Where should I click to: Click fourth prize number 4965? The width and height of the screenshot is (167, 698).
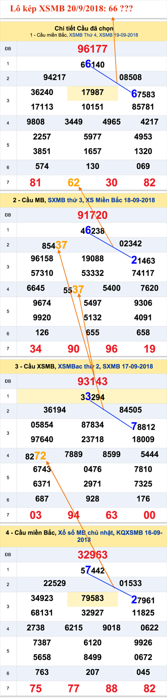pyautogui.click(x=112, y=122)
